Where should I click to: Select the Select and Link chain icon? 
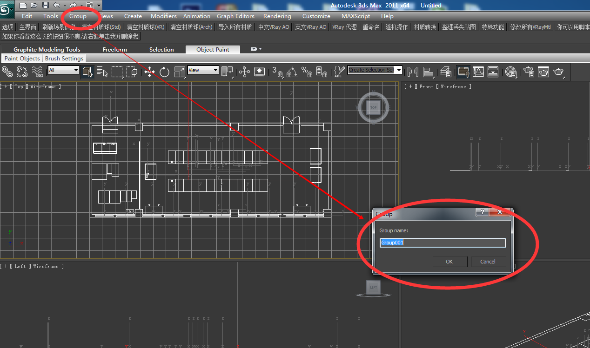pyautogui.click(x=7, y=72)
